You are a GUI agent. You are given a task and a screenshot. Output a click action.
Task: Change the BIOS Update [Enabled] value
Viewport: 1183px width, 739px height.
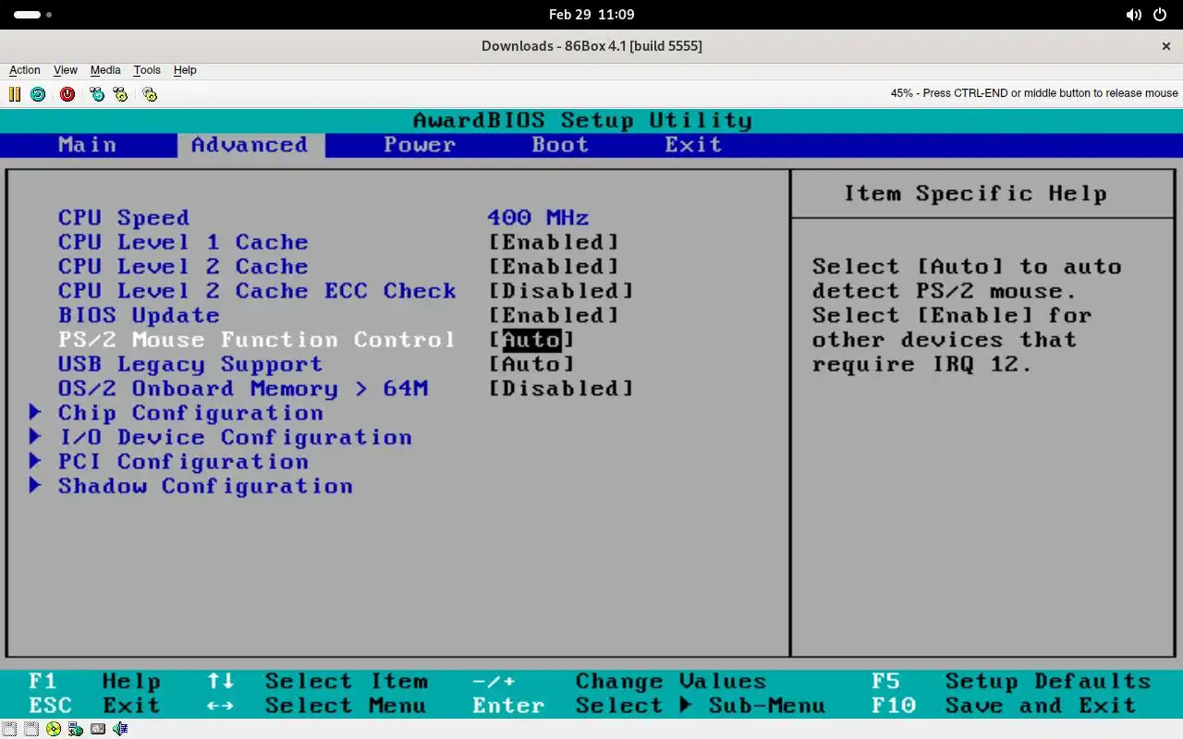(x=554, y=315)
